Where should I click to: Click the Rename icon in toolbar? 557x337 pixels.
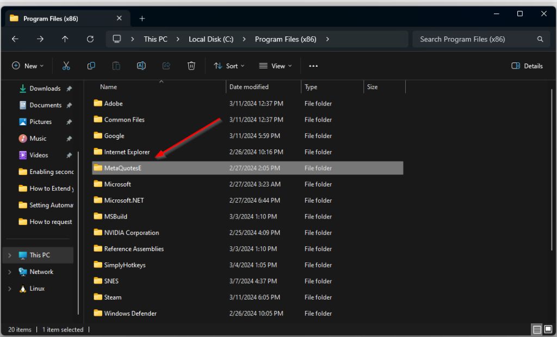point(141,66)
